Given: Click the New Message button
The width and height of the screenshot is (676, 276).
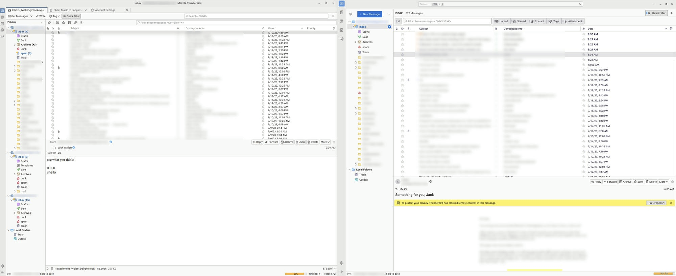Looking at the screenshot, I should coord(370,14).
